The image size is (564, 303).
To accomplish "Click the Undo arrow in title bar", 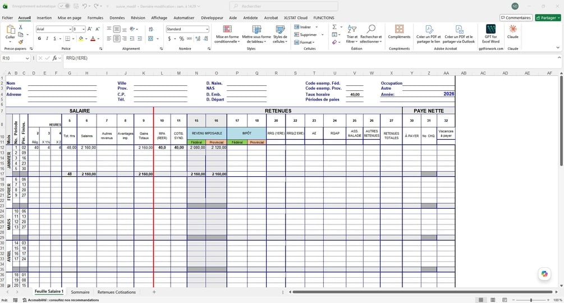I will pyautogui.click(x=85, y=6).
